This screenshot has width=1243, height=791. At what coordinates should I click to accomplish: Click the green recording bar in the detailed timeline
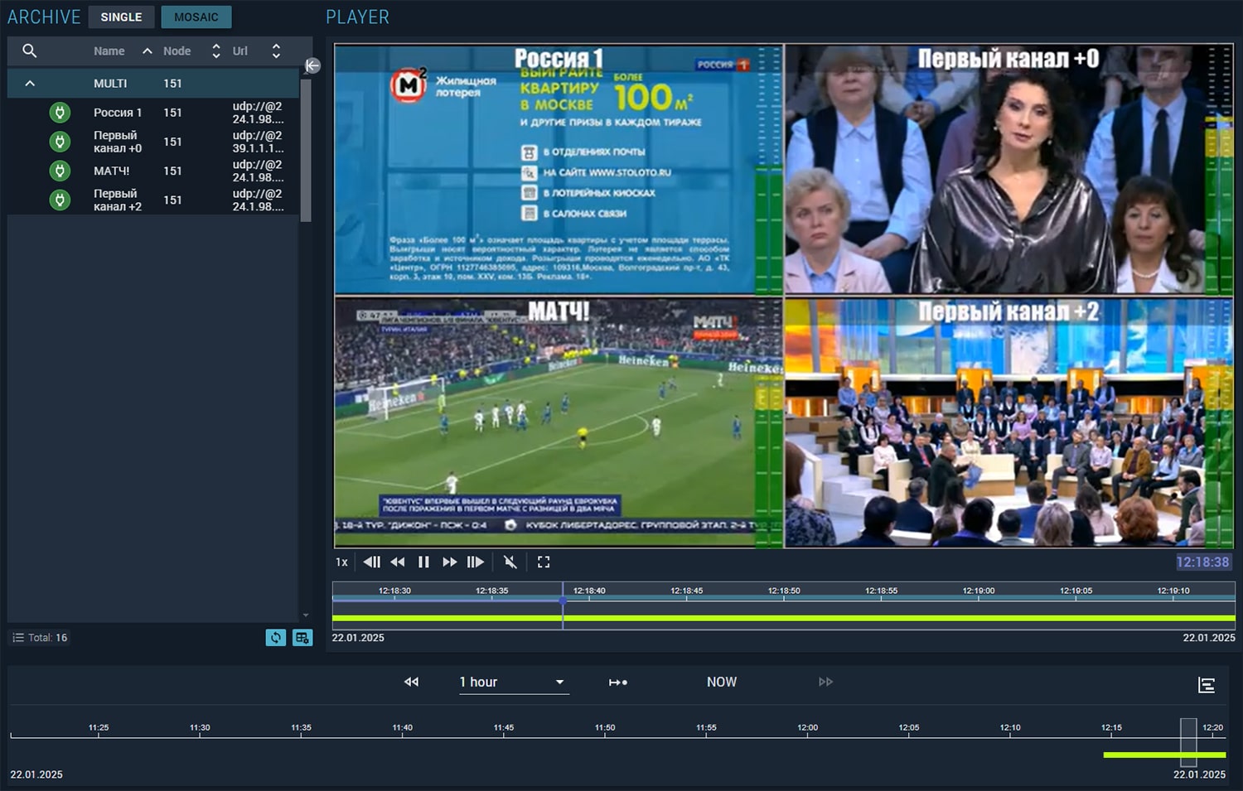coord(783,618)
